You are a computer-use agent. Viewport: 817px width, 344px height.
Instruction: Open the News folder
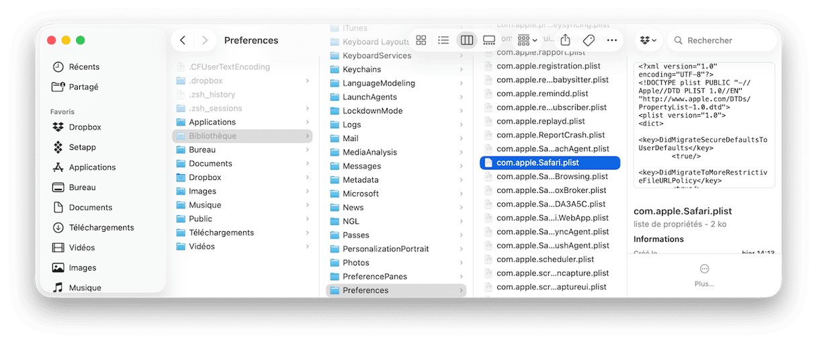353,208
